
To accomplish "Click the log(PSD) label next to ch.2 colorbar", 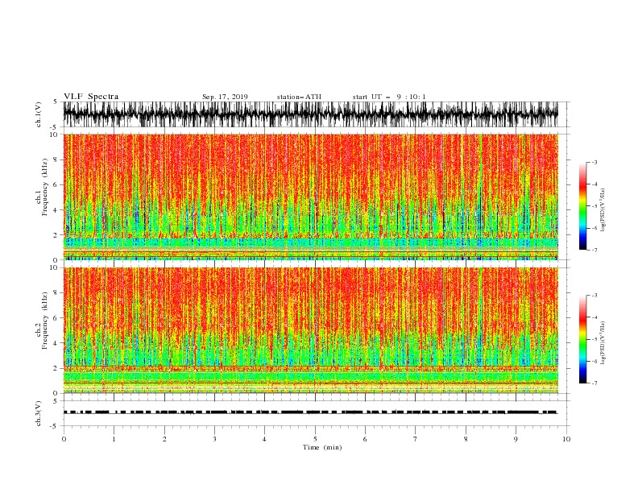I will (603, 343).
